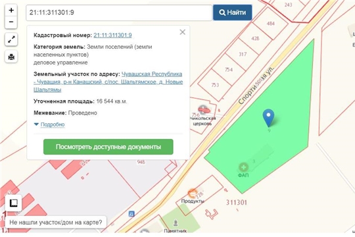Focus the cadastral number search field
355x237 pixels.
tap(119, 13)
